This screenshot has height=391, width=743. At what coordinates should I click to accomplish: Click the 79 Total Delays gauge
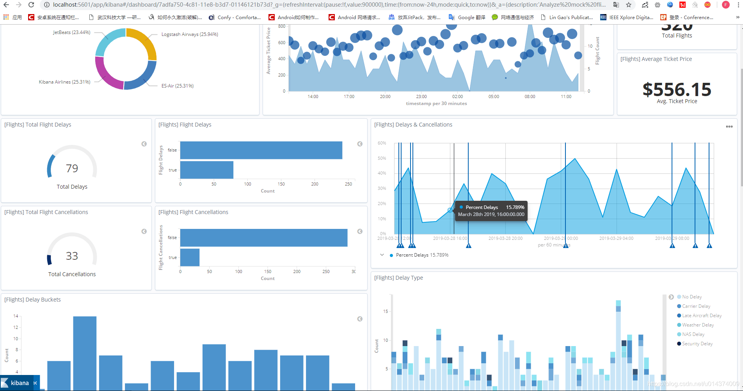tap(72, 168)
